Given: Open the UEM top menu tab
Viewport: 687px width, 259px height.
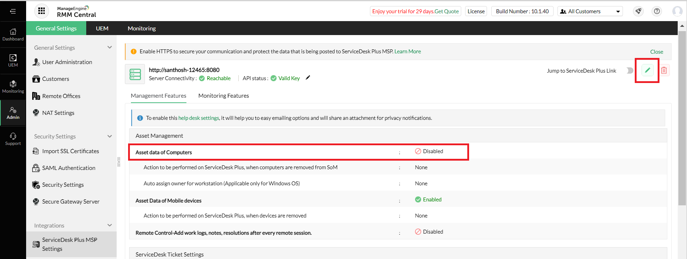Looking at the screenshot, I should (102, 28).
